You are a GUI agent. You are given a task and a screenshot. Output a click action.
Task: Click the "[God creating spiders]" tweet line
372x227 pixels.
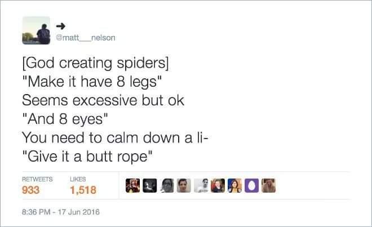tap(95, 63)
